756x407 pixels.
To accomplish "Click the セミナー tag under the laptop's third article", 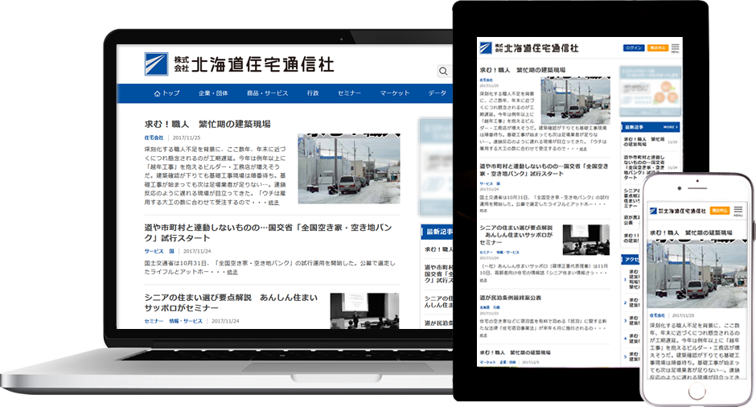I will pyautogui.click(x=154, y=321).
